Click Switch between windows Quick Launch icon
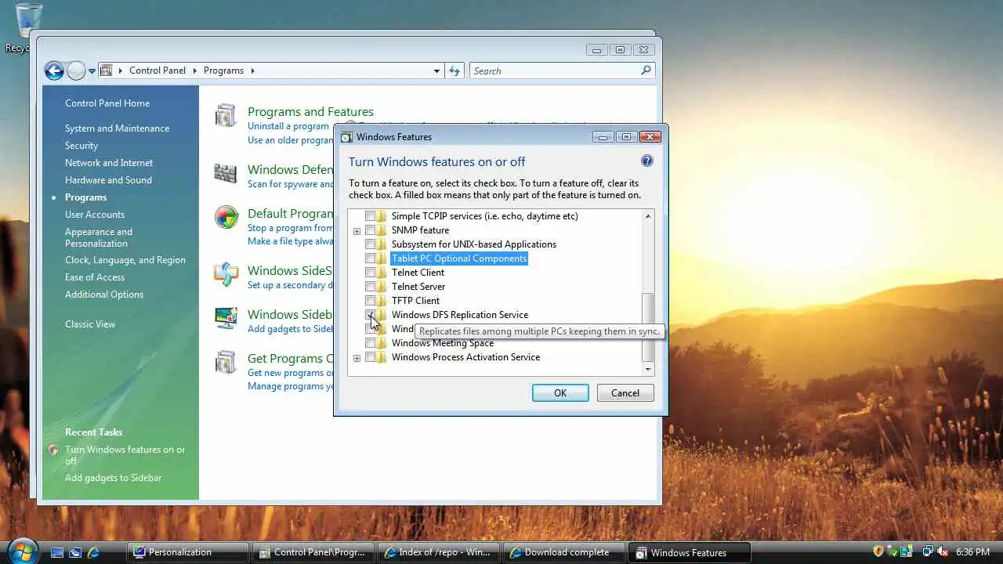Image resolution: width=1003 pixels, height=564 pixels. click(75, 552)
